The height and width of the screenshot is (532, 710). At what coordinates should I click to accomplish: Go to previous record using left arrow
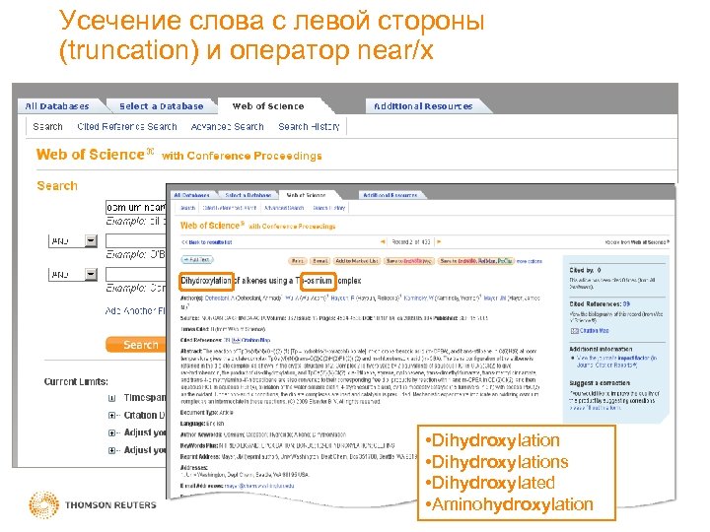tap(383, 242)
